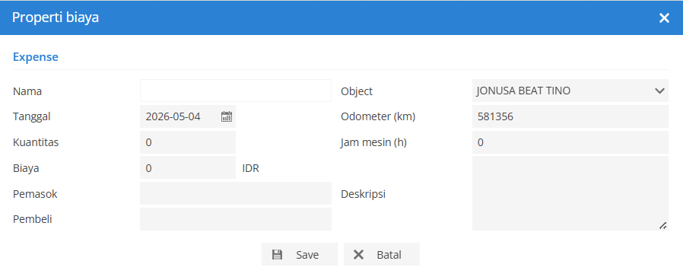Image resolution: width=683 pixels, height=280 pixels.
Task: Click the Object label
Action: [x=357, y=91]
